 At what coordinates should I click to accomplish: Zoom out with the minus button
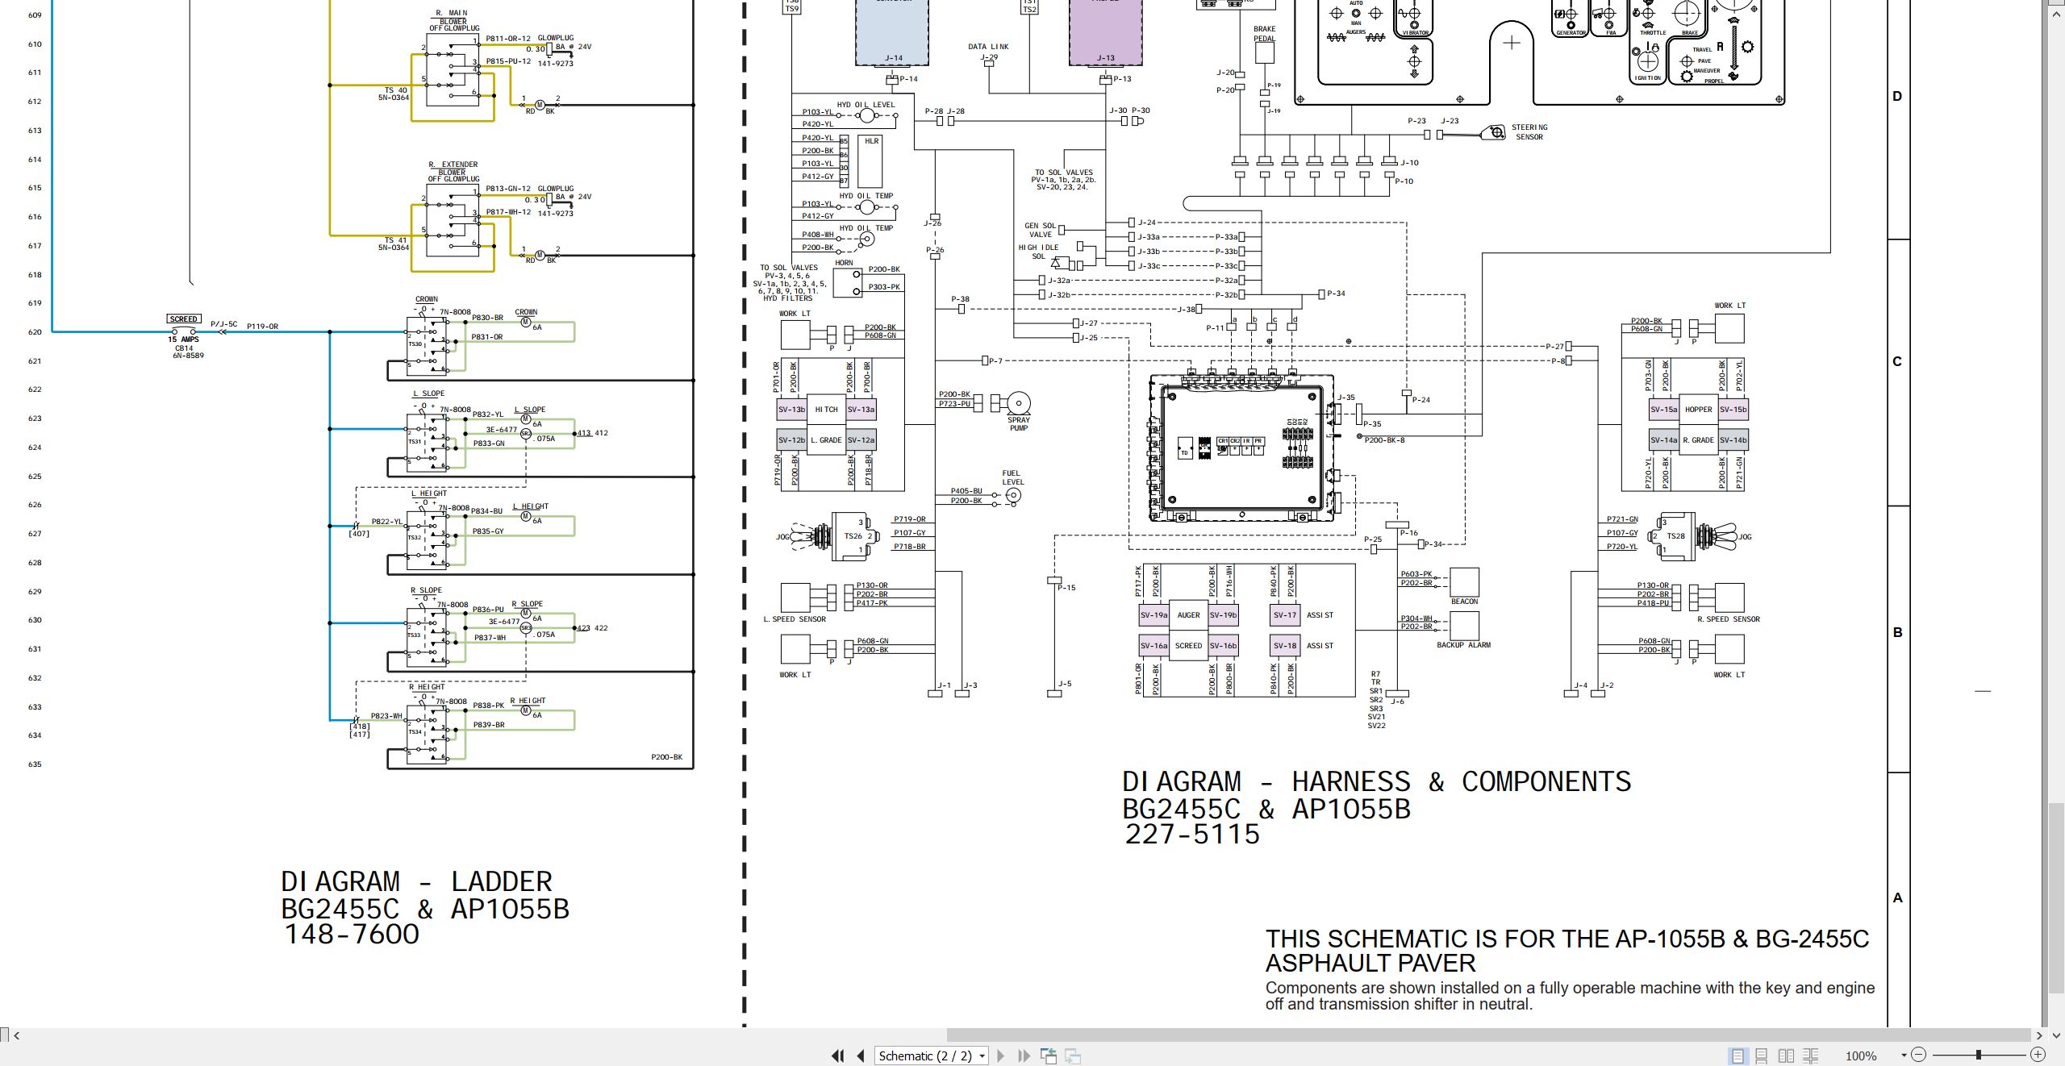1919,1055
